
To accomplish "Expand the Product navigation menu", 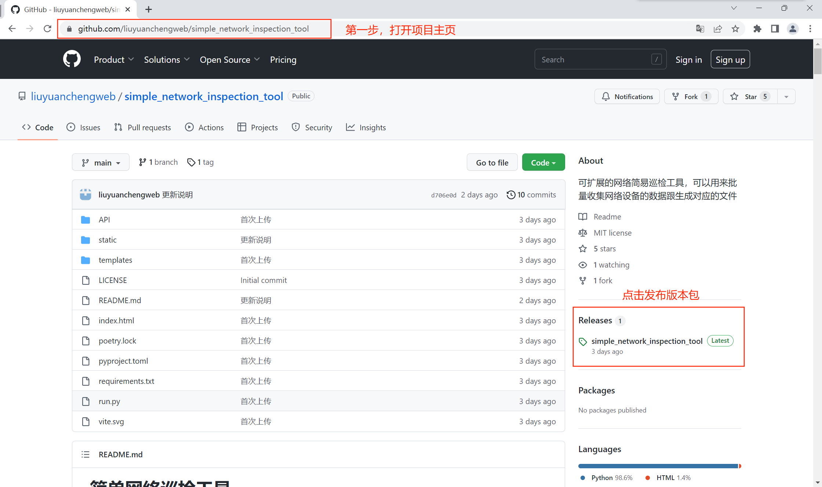I will [x=114, y=60].
